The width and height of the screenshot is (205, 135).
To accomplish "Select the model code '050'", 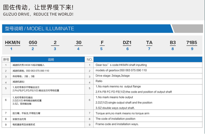I will coord(33,43).
